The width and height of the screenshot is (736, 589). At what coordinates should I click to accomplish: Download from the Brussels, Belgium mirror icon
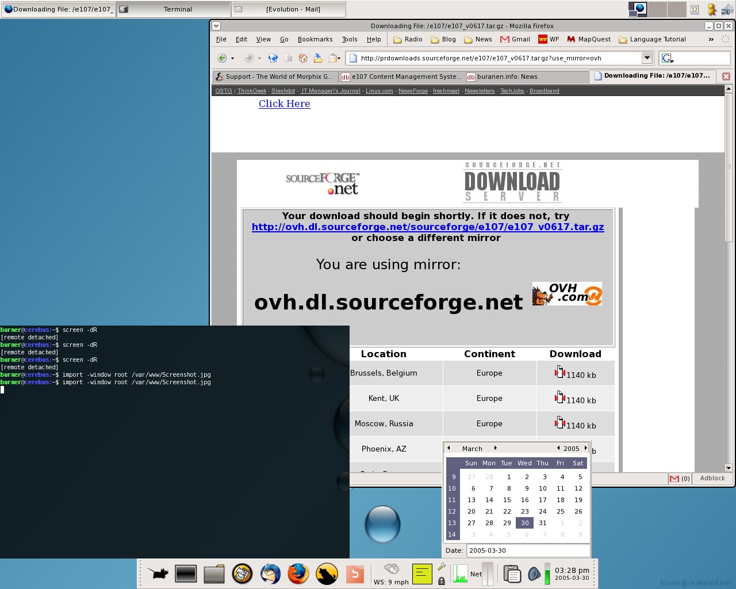pos(560,372)
